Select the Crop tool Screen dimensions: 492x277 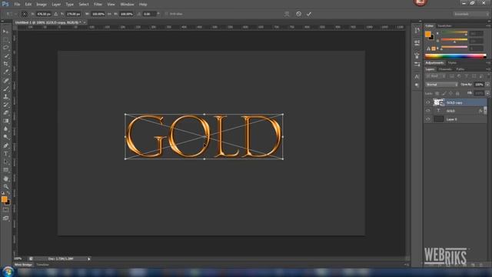click(5, 64)
